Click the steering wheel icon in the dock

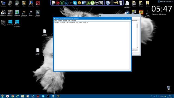pyautogui.click(x=97, y=3)
